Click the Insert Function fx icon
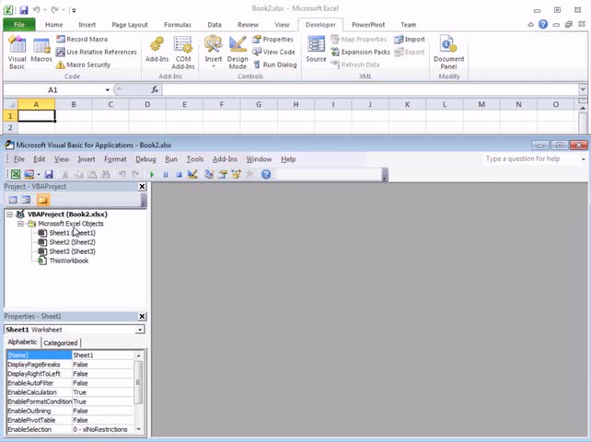 click(155, 89)
